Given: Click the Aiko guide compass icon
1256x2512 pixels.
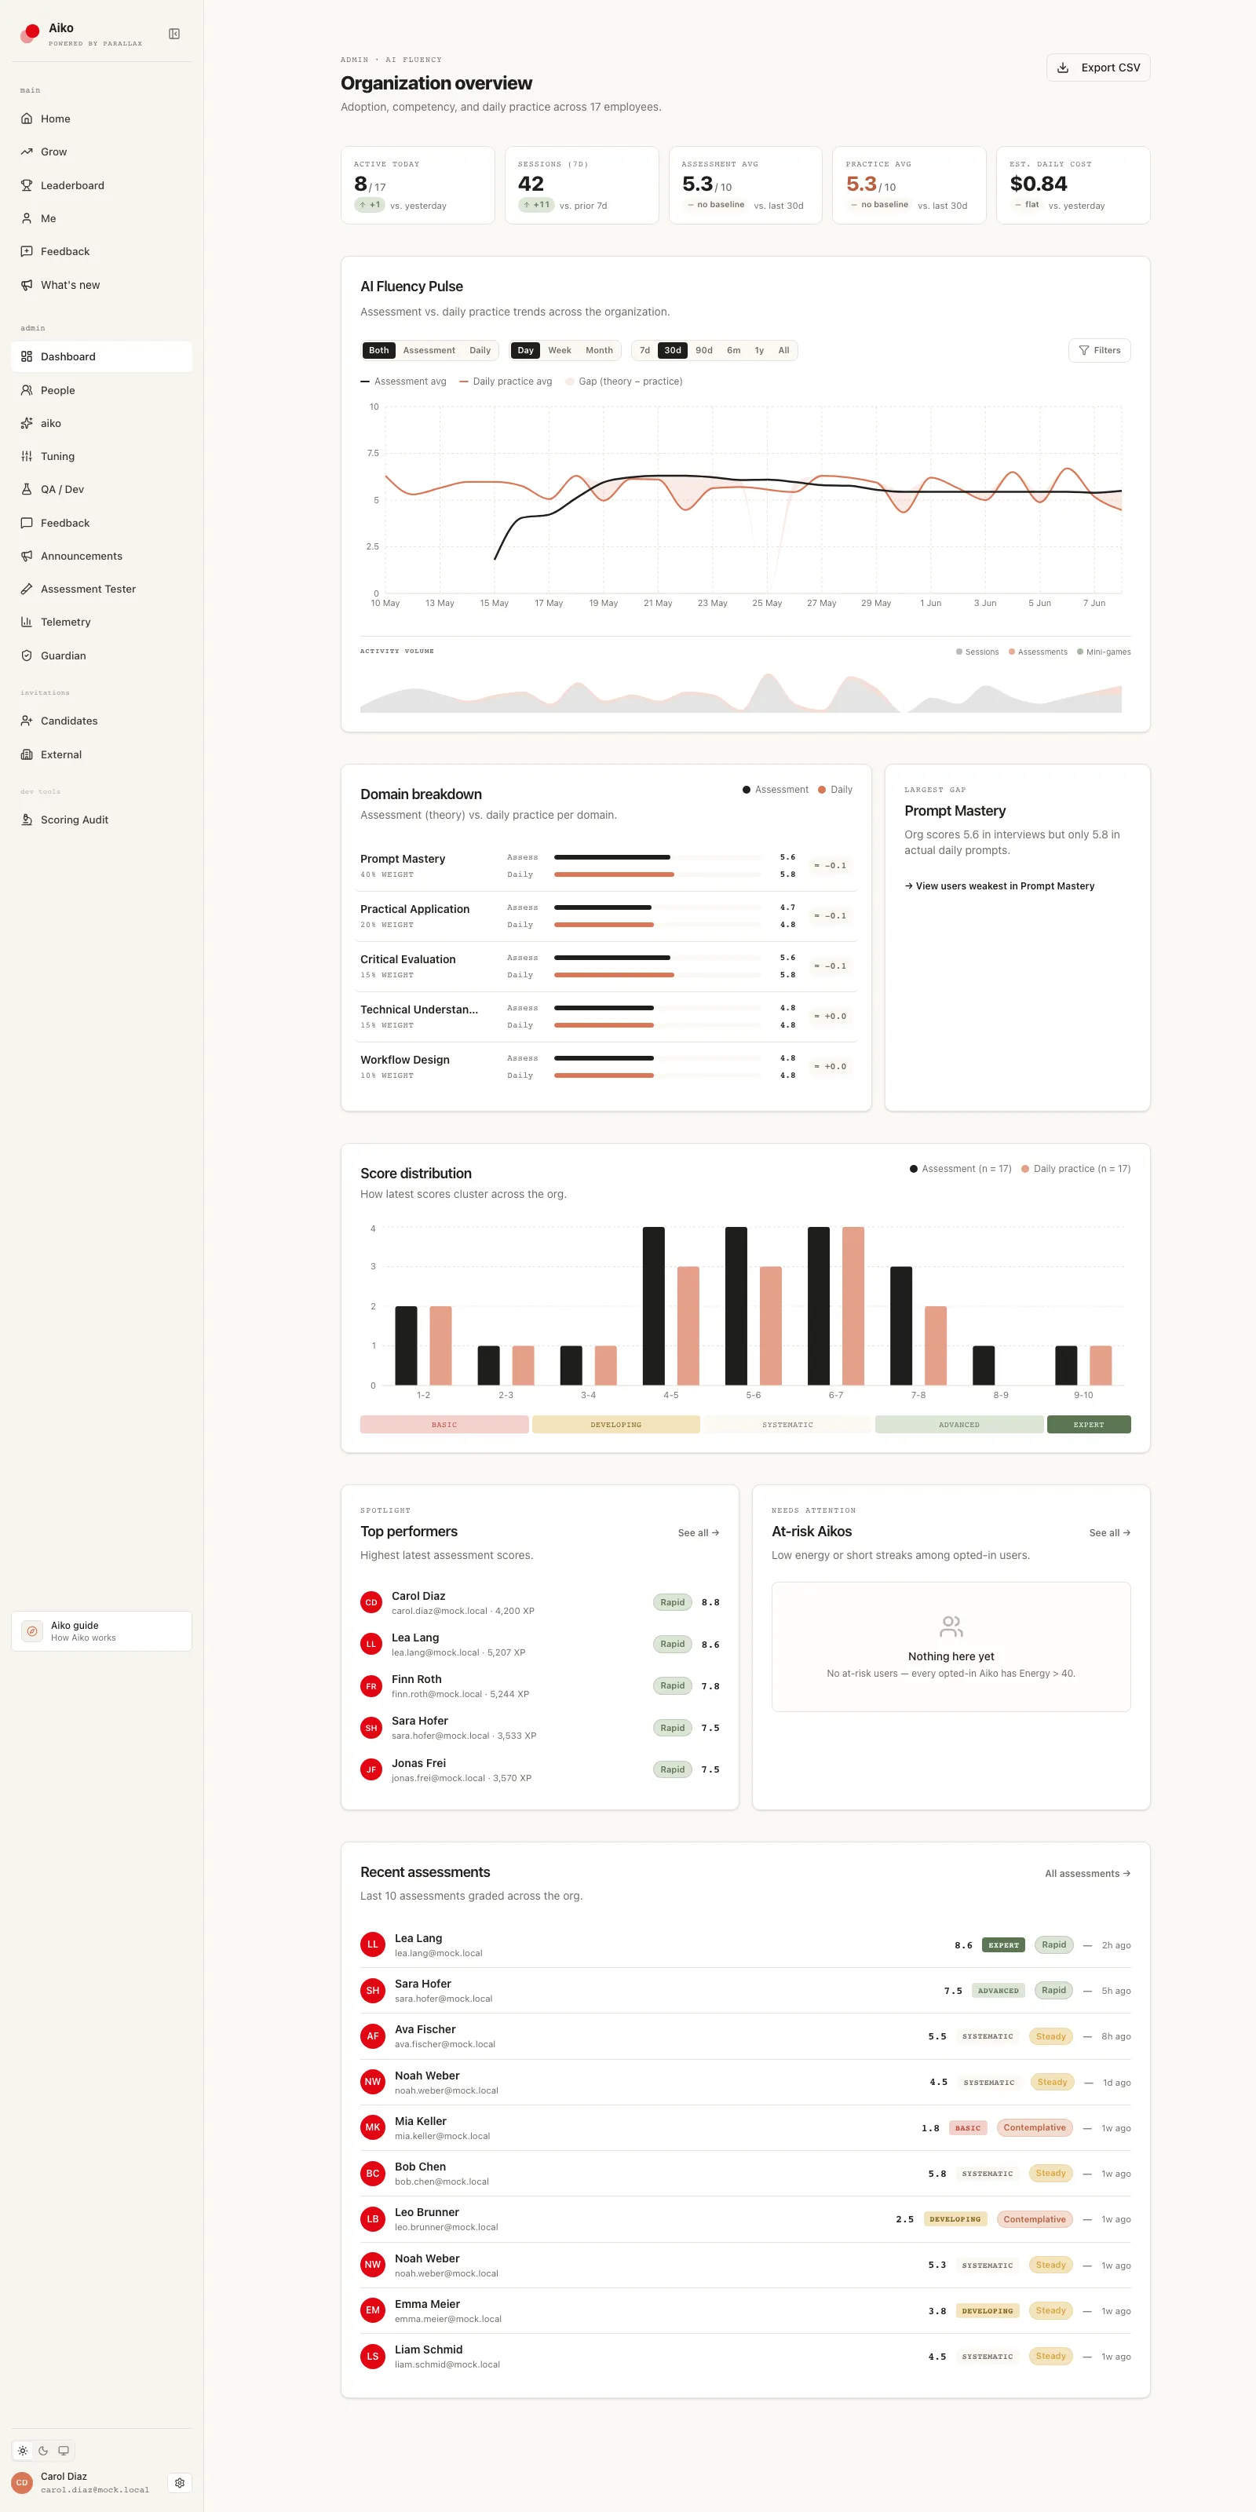Looking at the screenshot, I should (x=32, y=1630).
